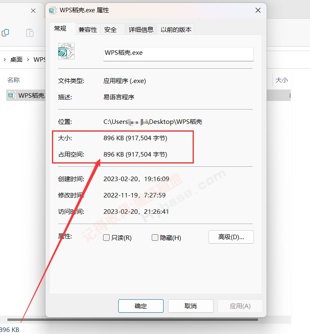Click the paste icon in Explorer toolbar

pos(30,33)
